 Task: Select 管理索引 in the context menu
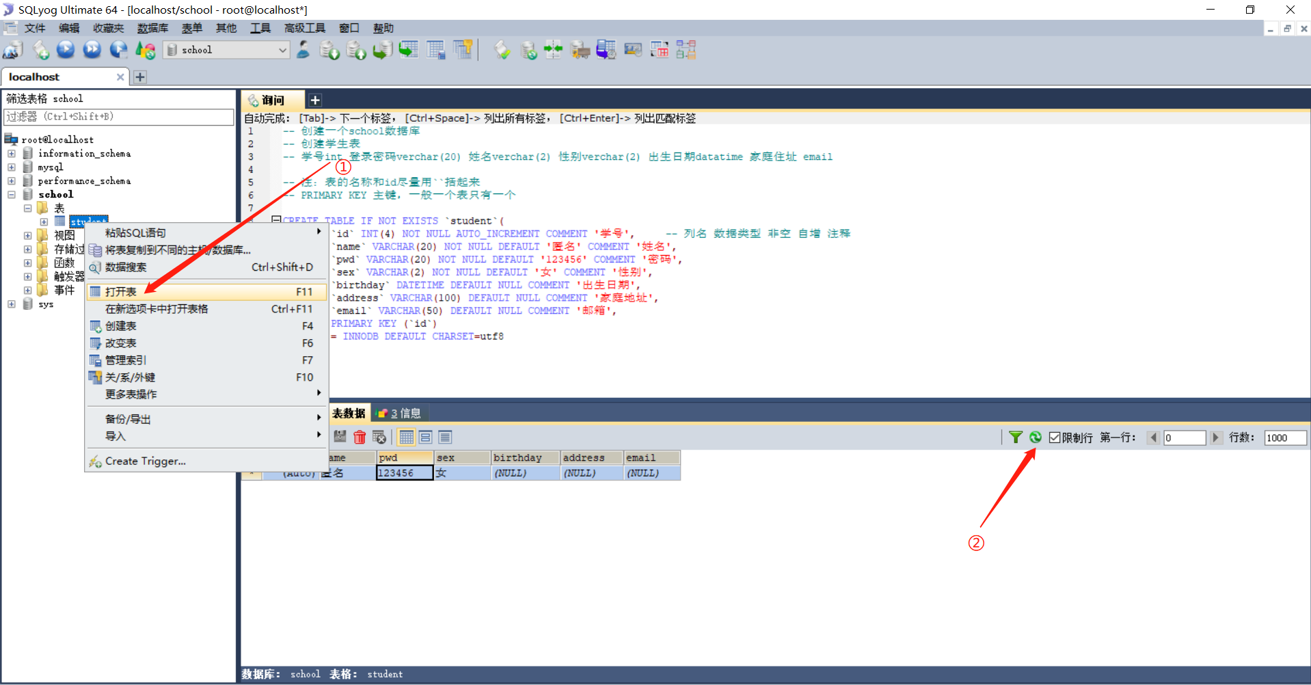pyautogui.click(x=207, y=360)
